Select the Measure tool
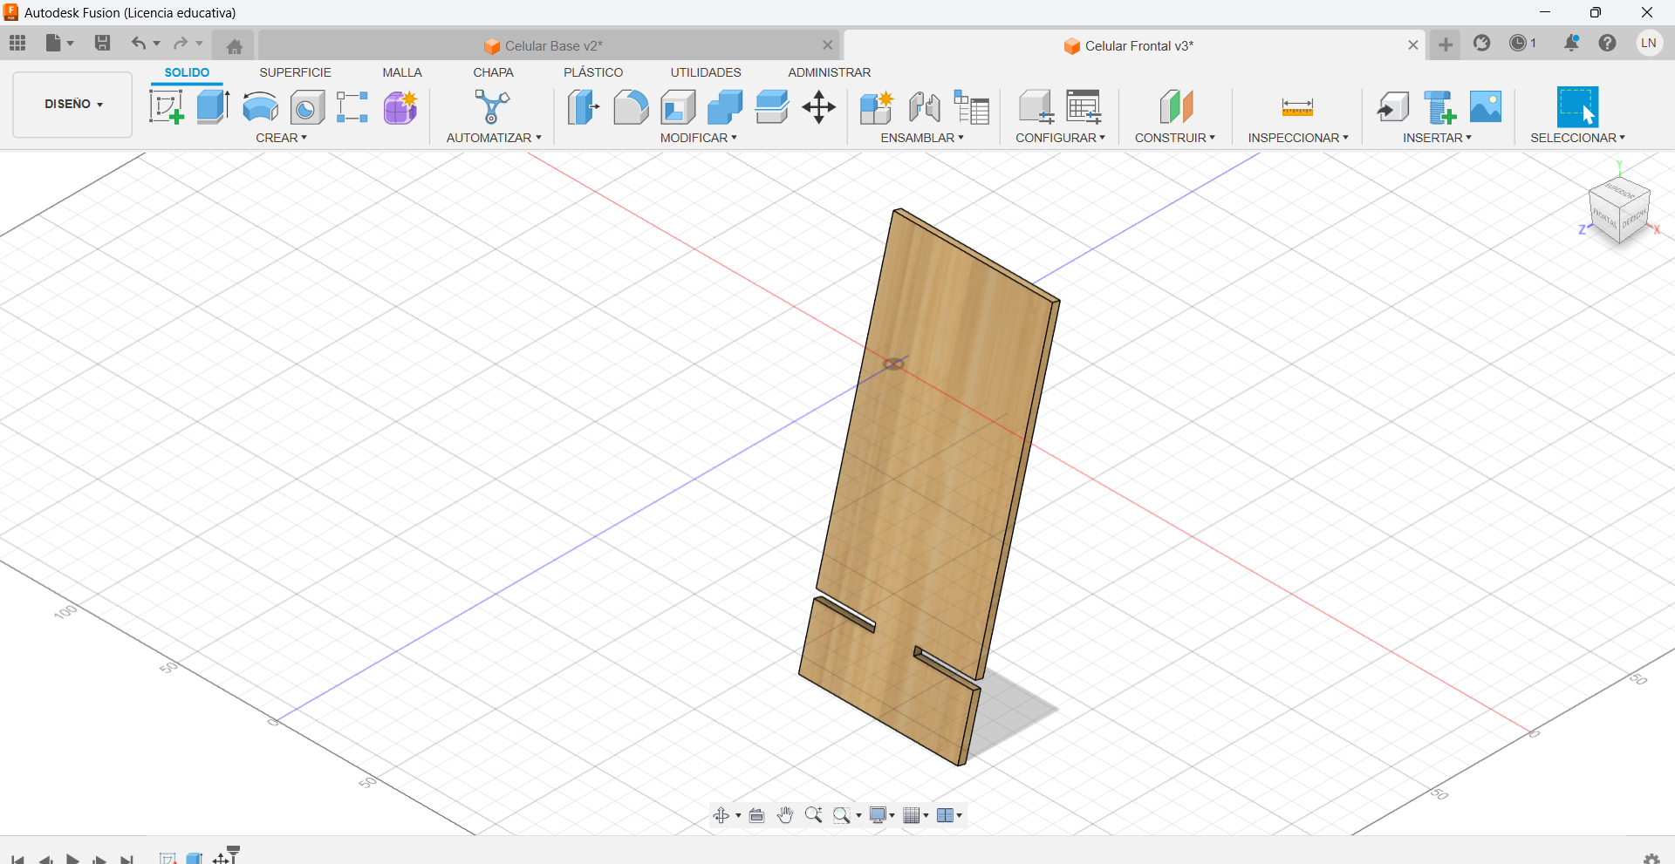This screenshot has height=864, width=1675. (1297, 107)
